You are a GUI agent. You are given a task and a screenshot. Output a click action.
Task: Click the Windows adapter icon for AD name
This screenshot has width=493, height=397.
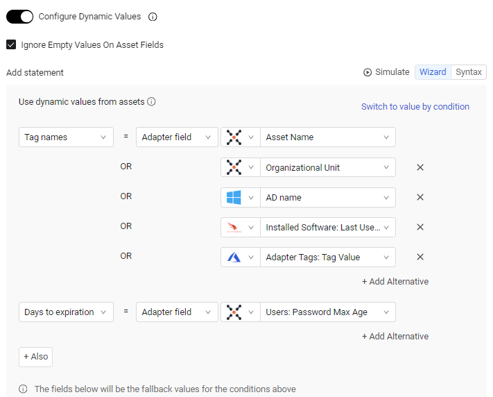(234, 197)
